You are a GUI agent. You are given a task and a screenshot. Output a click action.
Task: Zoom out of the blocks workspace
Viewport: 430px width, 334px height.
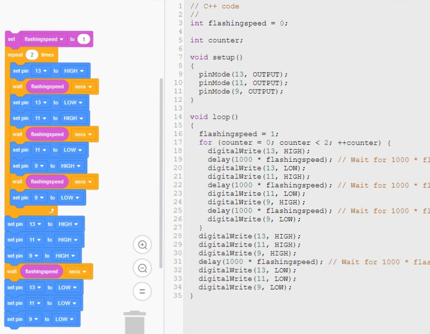pos(143,268)
